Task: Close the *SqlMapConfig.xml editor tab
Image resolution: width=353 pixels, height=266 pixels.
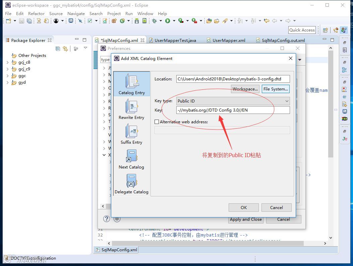Action: 142,40
